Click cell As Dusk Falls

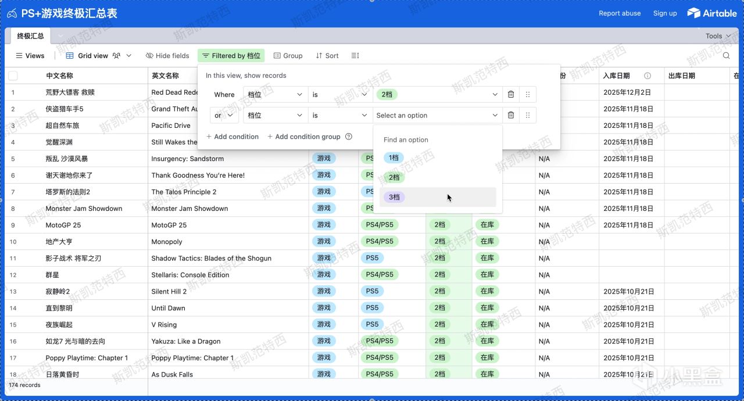pos(172,374)
